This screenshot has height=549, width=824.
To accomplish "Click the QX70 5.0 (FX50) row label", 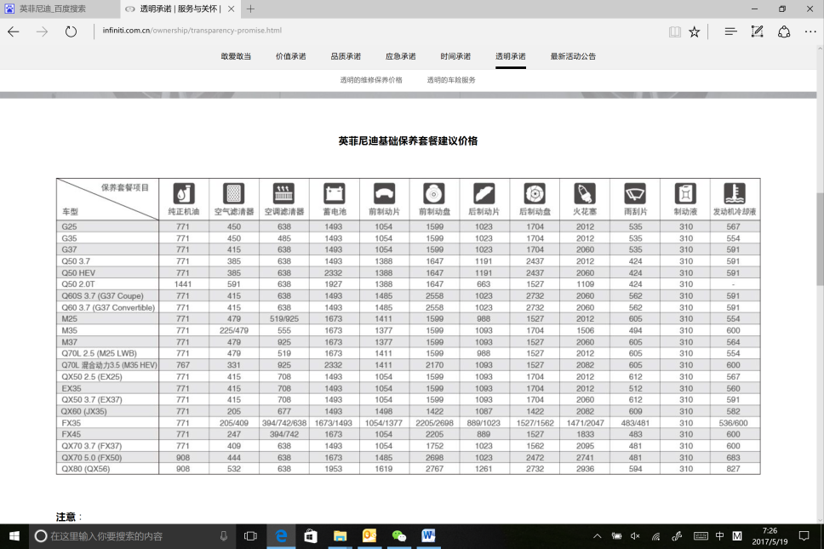I will (x=92, y=458).
